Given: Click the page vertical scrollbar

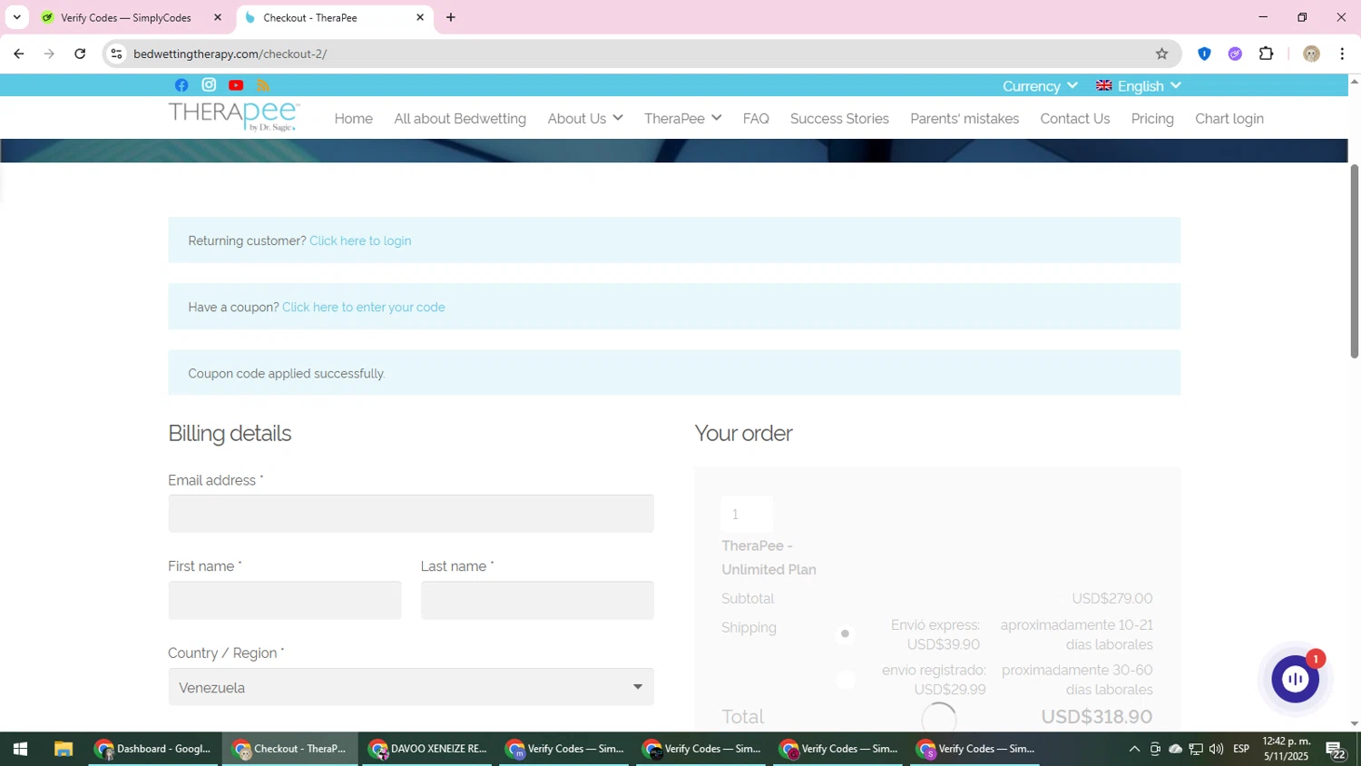Looking at the screenshot, I should (1355, 261).
